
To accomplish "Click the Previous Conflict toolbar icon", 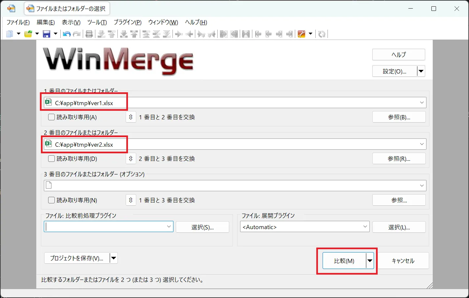I will click(x=134, y=34).
